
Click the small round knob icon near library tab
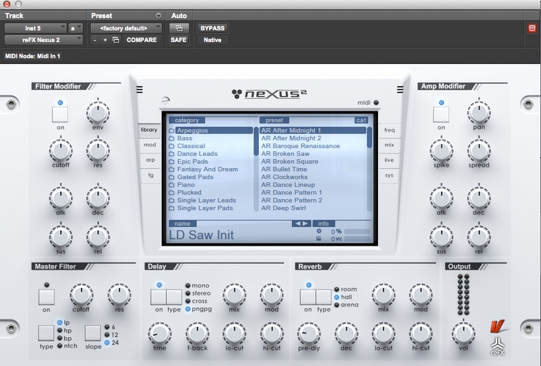[x=166, y=101]
